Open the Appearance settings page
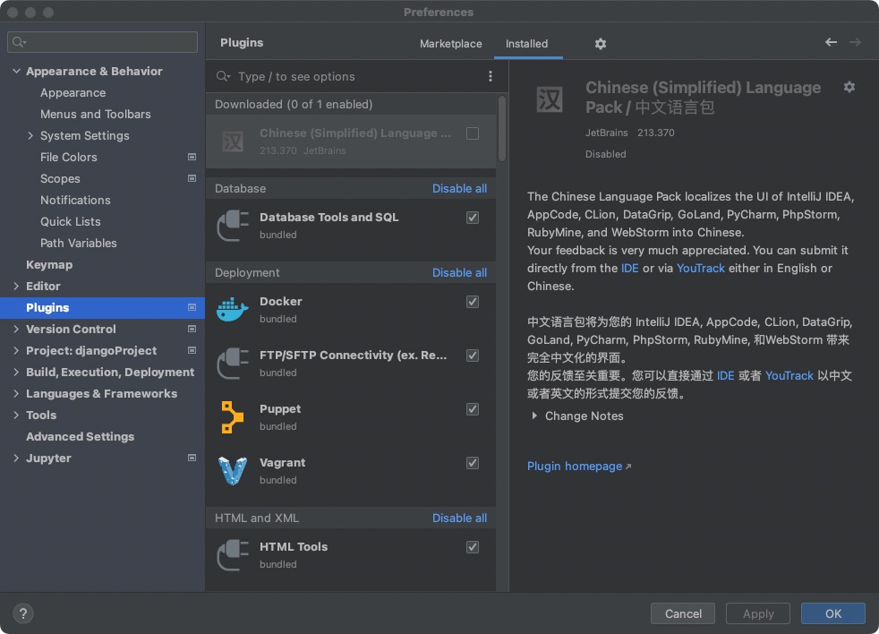Image resolution: width=879 pixels, height=634 pixels. (x=73, y=92)
